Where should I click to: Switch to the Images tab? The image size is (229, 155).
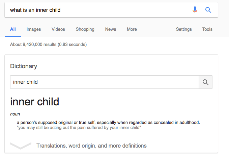[x=34, y=29]
